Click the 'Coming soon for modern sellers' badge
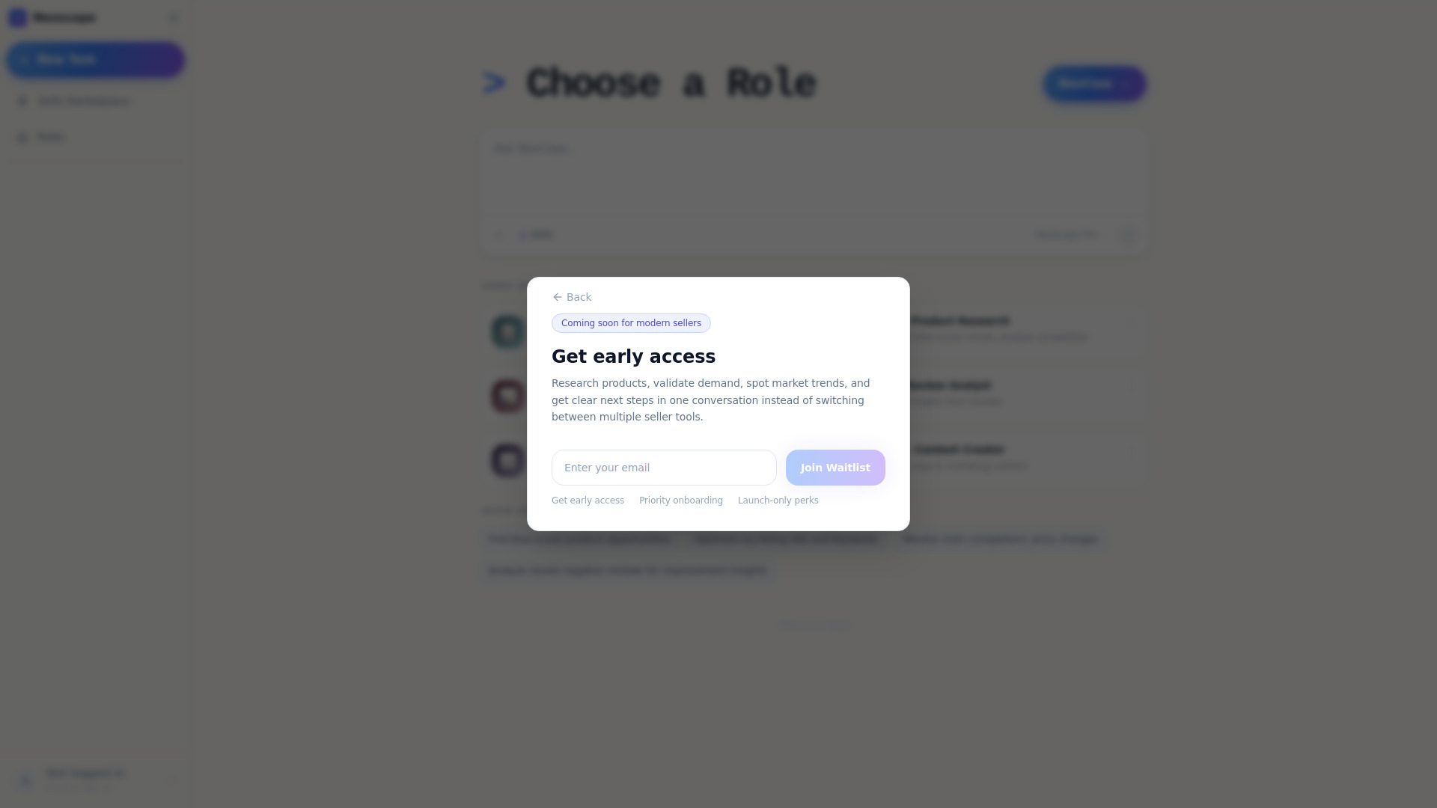 click(x=631, y=323)
